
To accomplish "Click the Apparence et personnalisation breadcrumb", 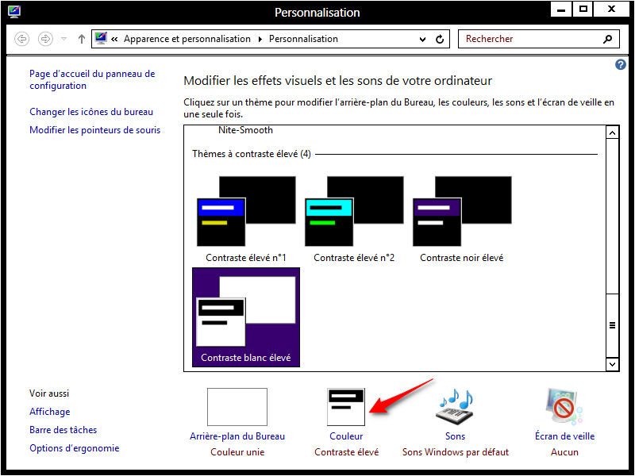I will [187, 39].
